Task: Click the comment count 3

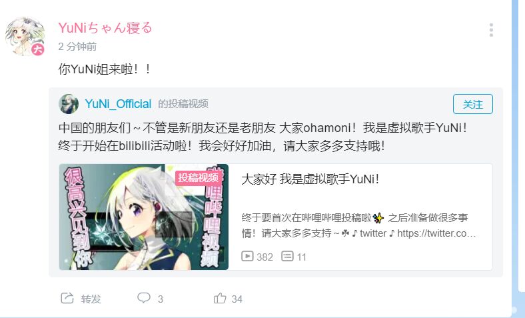Action: 161,299
